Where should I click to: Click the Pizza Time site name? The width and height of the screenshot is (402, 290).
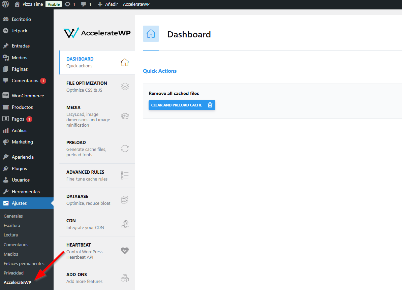pyautogui.click(x=33, y=4)
